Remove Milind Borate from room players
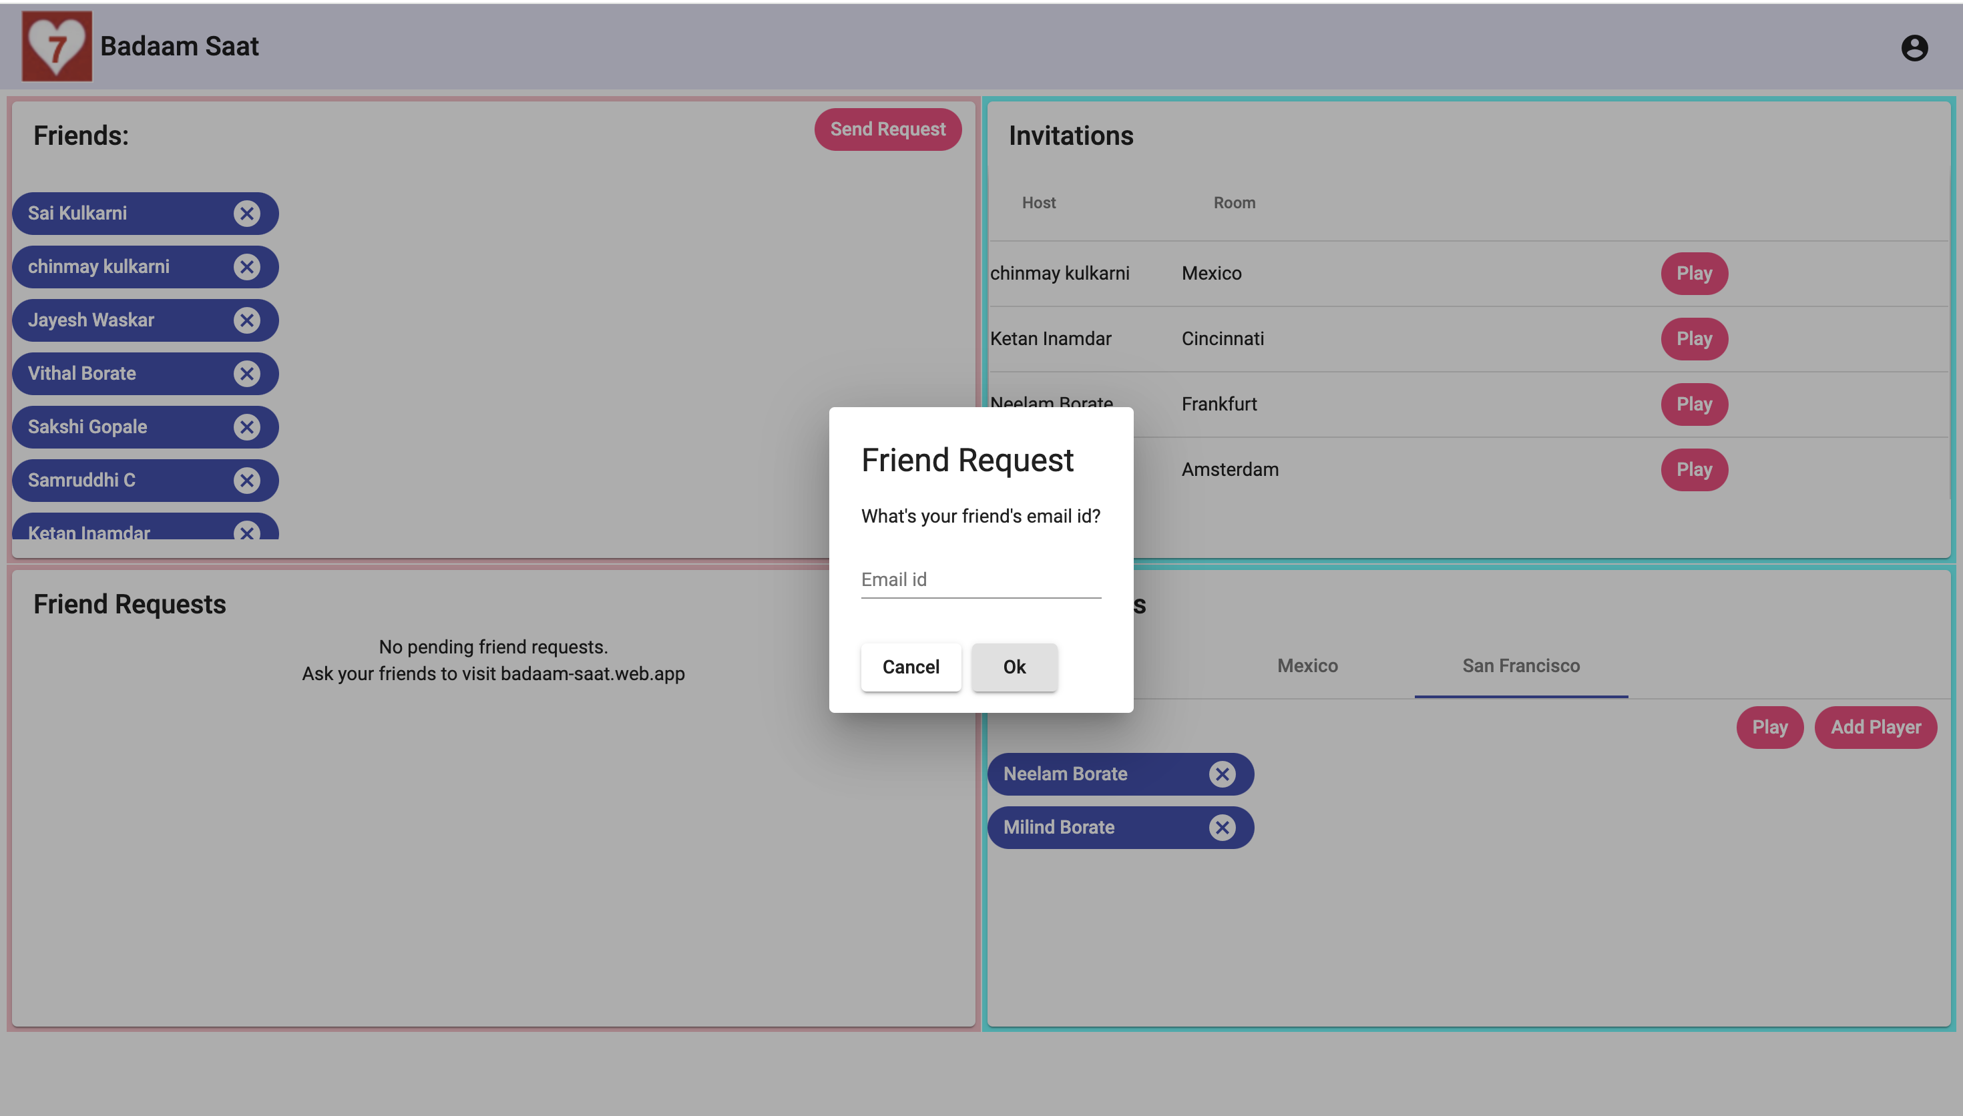The width and height of the screenshot is (1963, 1116). pos(1222,828)
